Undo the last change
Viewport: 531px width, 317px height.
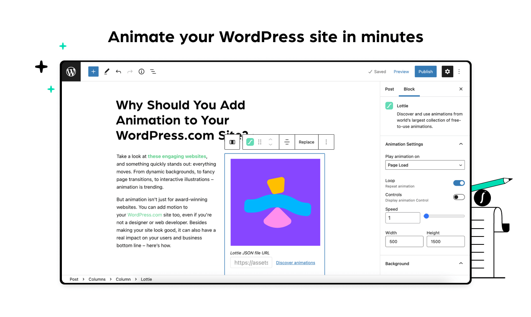(118, 72)
